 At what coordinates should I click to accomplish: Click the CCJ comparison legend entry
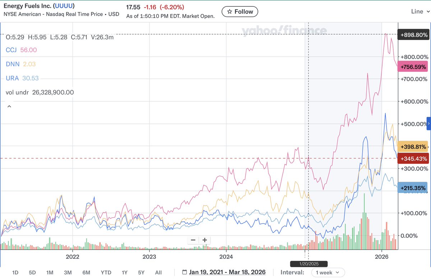tap(21, 50)
